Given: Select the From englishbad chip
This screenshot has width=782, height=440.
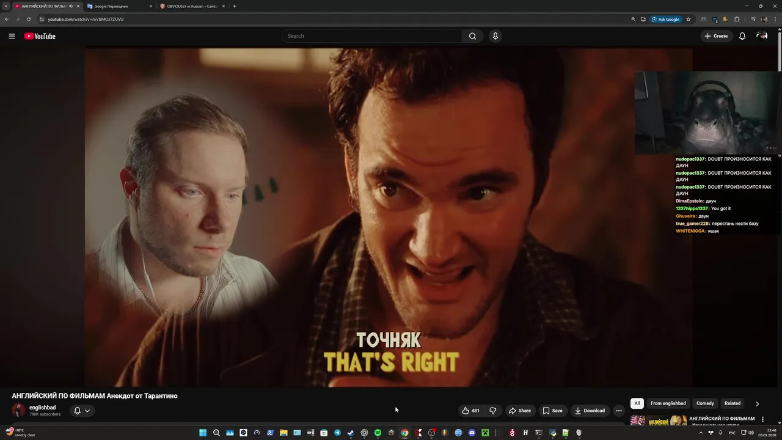Looking at the screenshot, I should (x=668, y=403).
